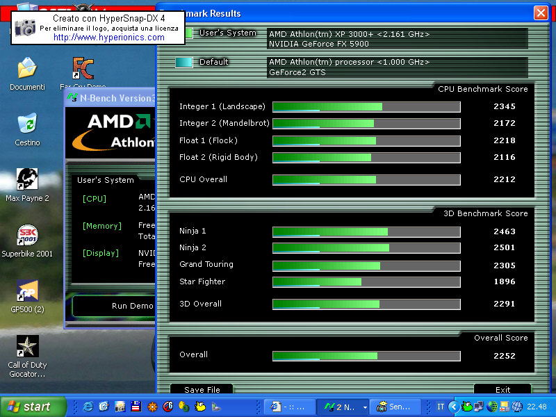
Task: Open the Far Cry Demo shortcut
Action: (x=83, y=69)
